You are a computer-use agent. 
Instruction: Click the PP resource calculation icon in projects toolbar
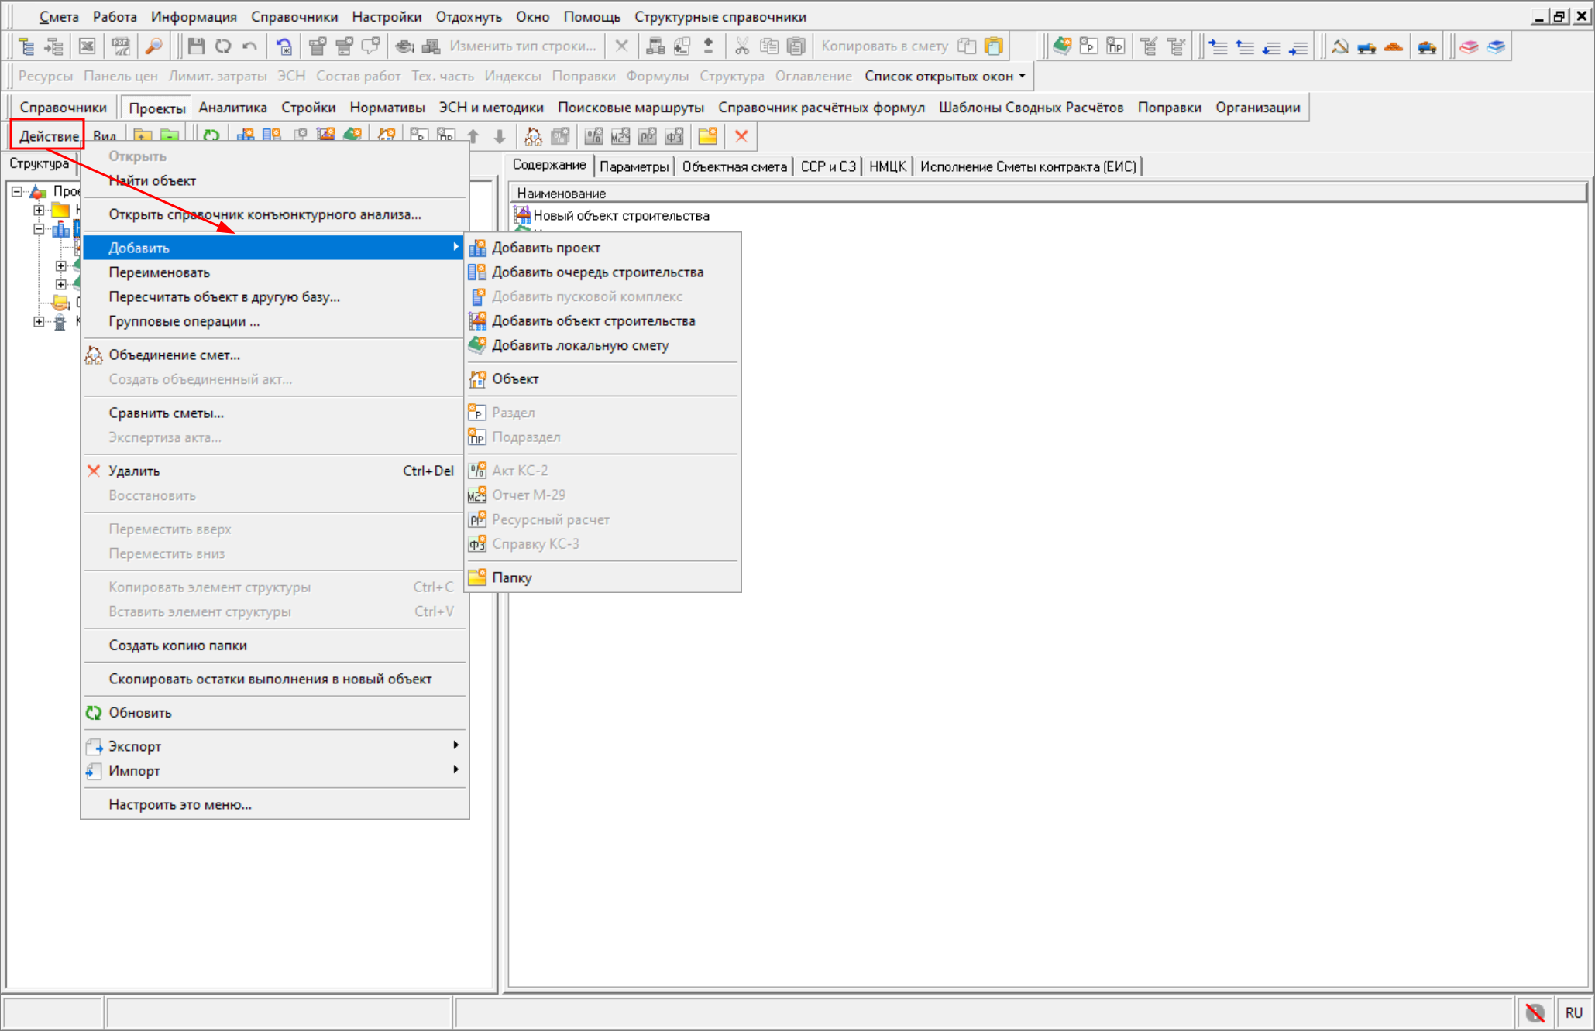(647, 136)
